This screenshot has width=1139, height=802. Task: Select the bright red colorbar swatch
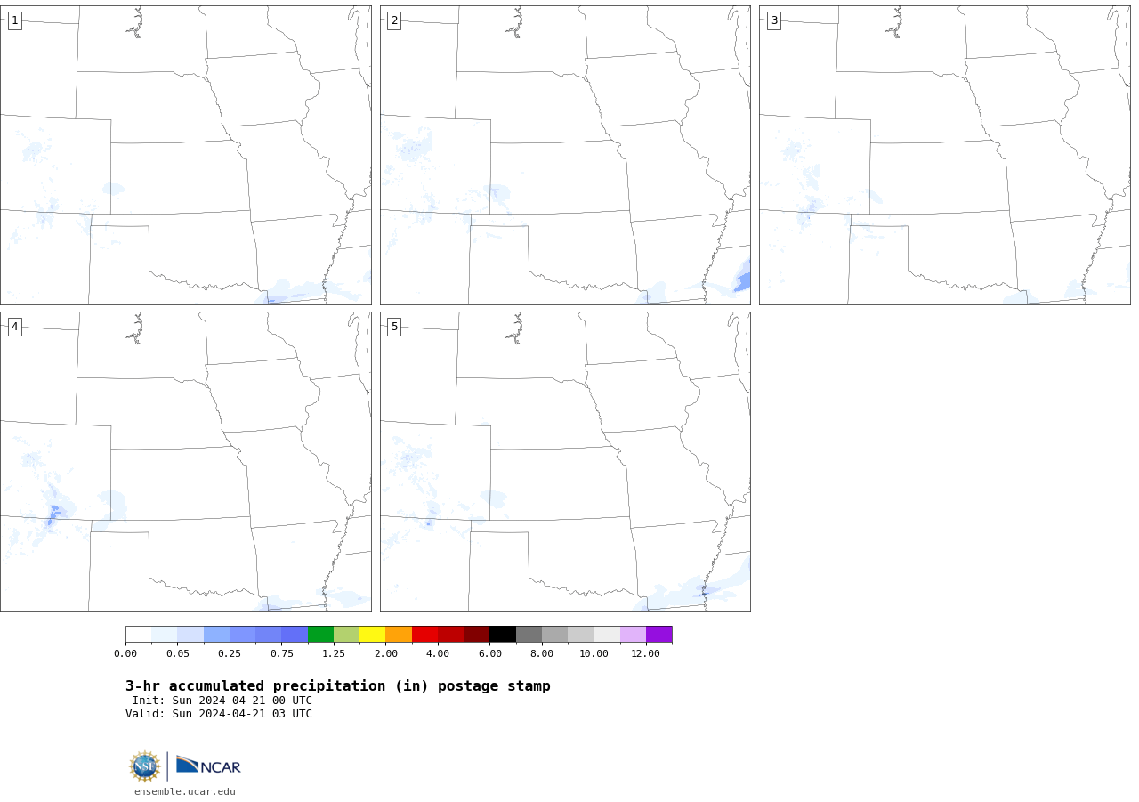coord(424,634)
